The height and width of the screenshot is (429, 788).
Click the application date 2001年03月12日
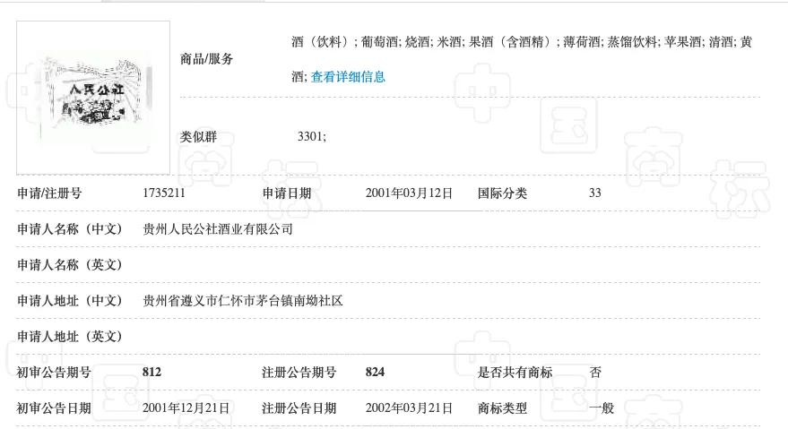click(409, 193)
